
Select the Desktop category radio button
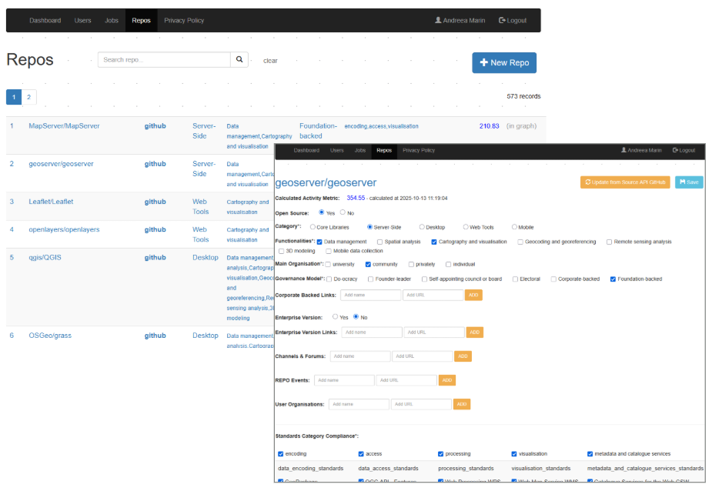pos(422,227)
